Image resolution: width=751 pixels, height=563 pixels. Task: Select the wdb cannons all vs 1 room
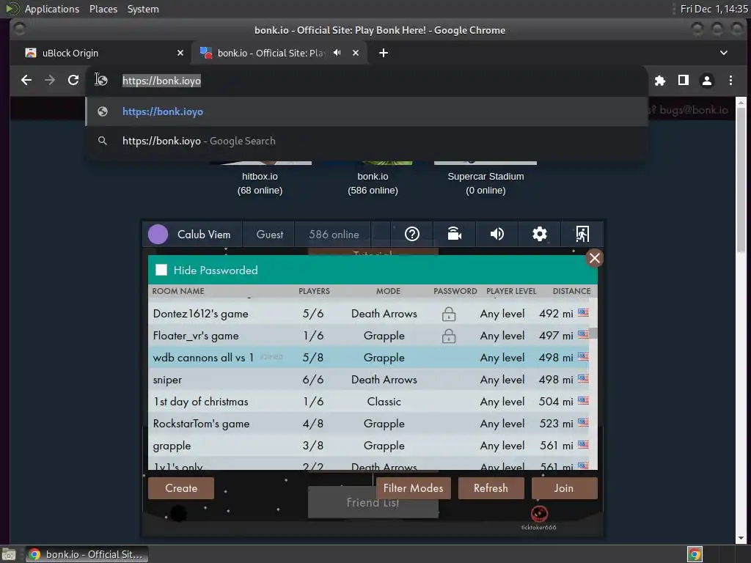pos(368,358)
